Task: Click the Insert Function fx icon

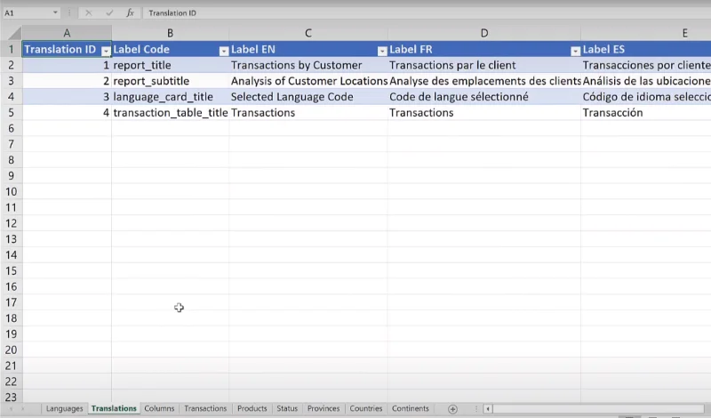Action: click(x=130, y=12)
